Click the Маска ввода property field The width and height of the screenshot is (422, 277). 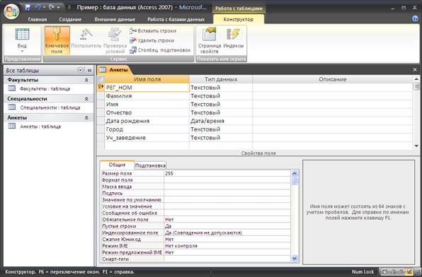[227, 187]
